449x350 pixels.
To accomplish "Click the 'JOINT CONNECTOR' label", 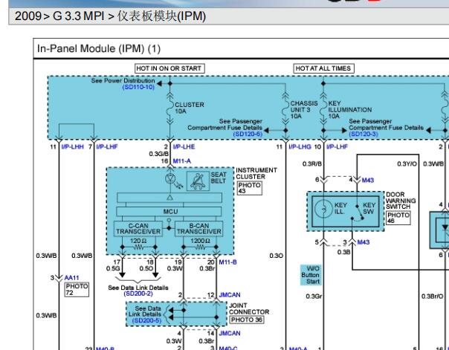I will (249, 309).
